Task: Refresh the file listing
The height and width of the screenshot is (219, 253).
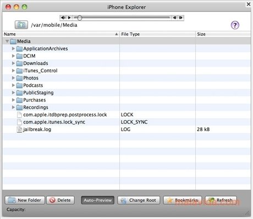Action: tap(221, 200)
